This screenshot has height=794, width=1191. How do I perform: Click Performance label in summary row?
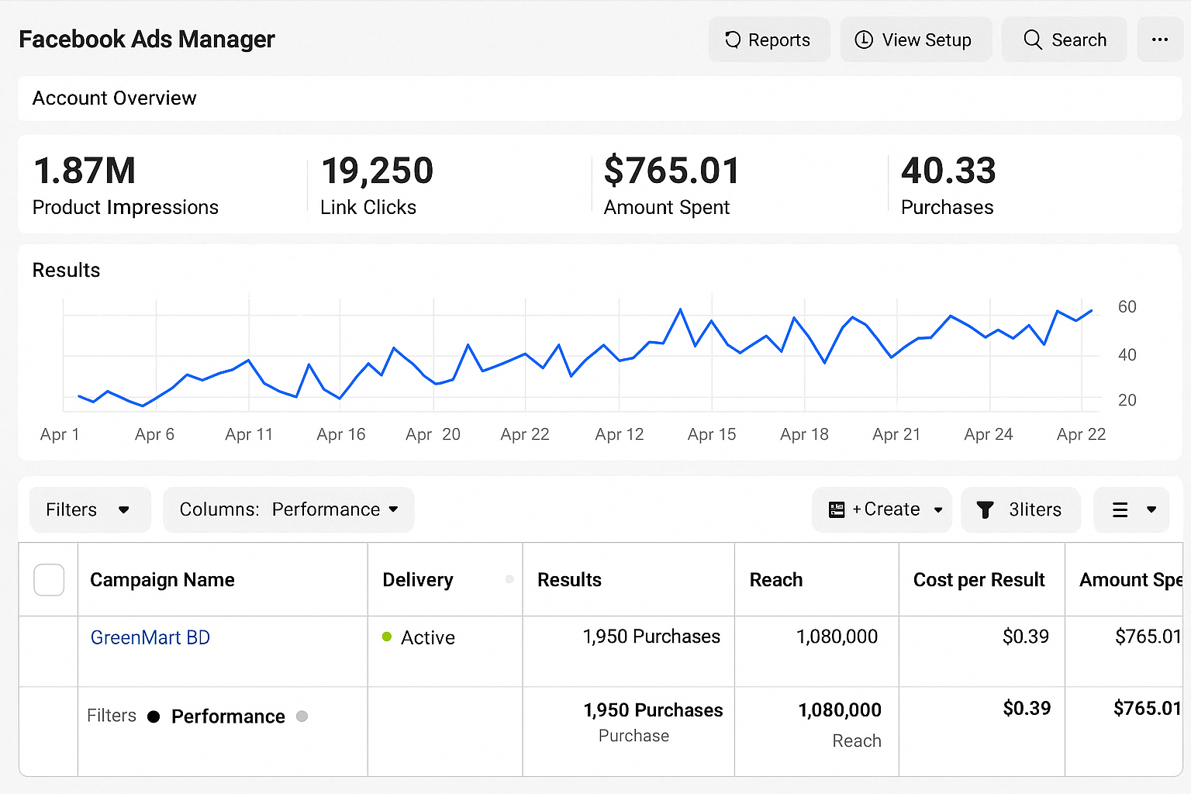(228, 716)
